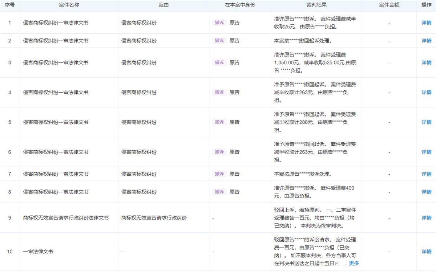Open 详情 for row 7 case
The image size is (436, 273).
[426, 174]
